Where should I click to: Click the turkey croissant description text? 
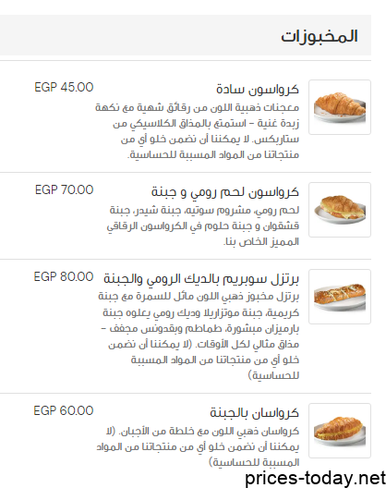pos(203,226)
